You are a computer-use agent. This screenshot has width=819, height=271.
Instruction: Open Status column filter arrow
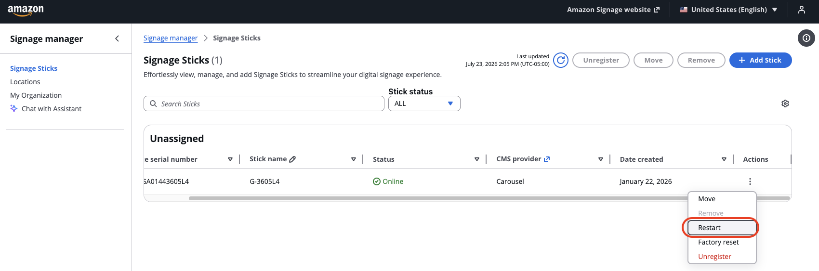pos(477,159)
